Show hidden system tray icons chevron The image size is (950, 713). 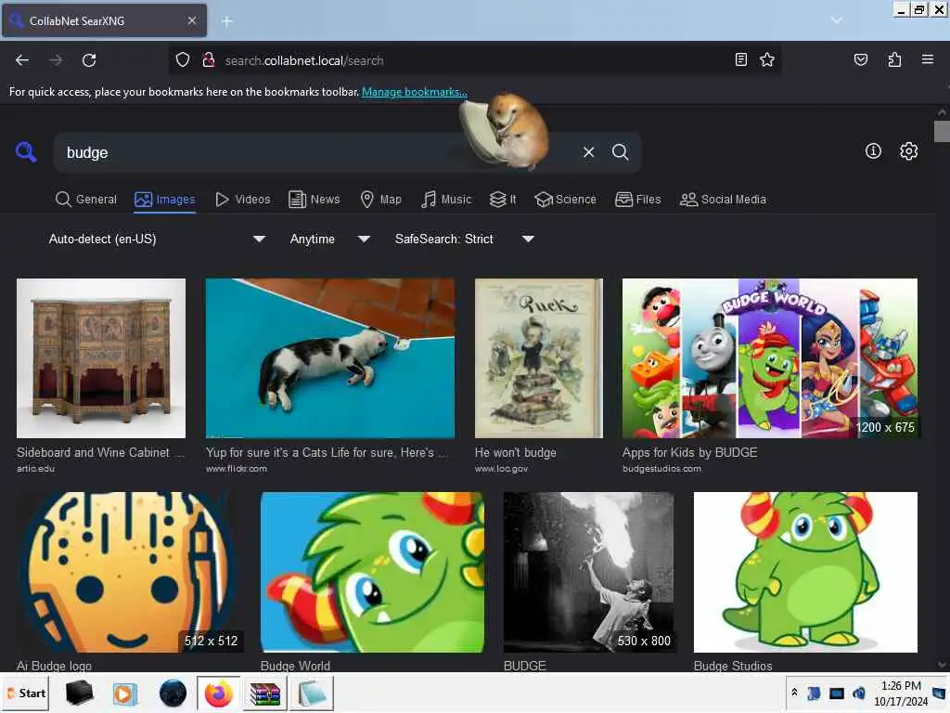(x=794, y=692)
